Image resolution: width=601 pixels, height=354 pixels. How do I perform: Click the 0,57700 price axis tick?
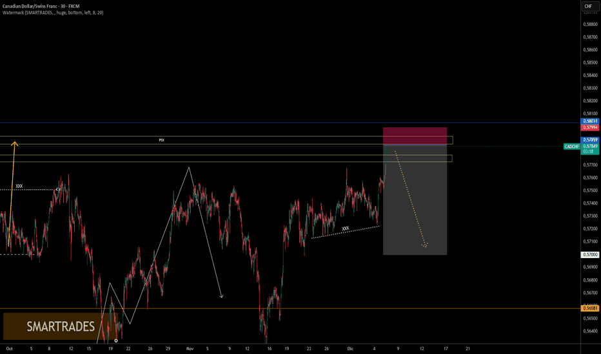tap(590, 165)
